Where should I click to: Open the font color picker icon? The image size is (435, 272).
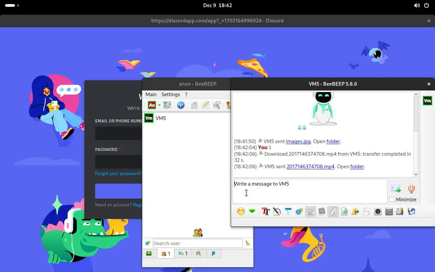point(277,211)
